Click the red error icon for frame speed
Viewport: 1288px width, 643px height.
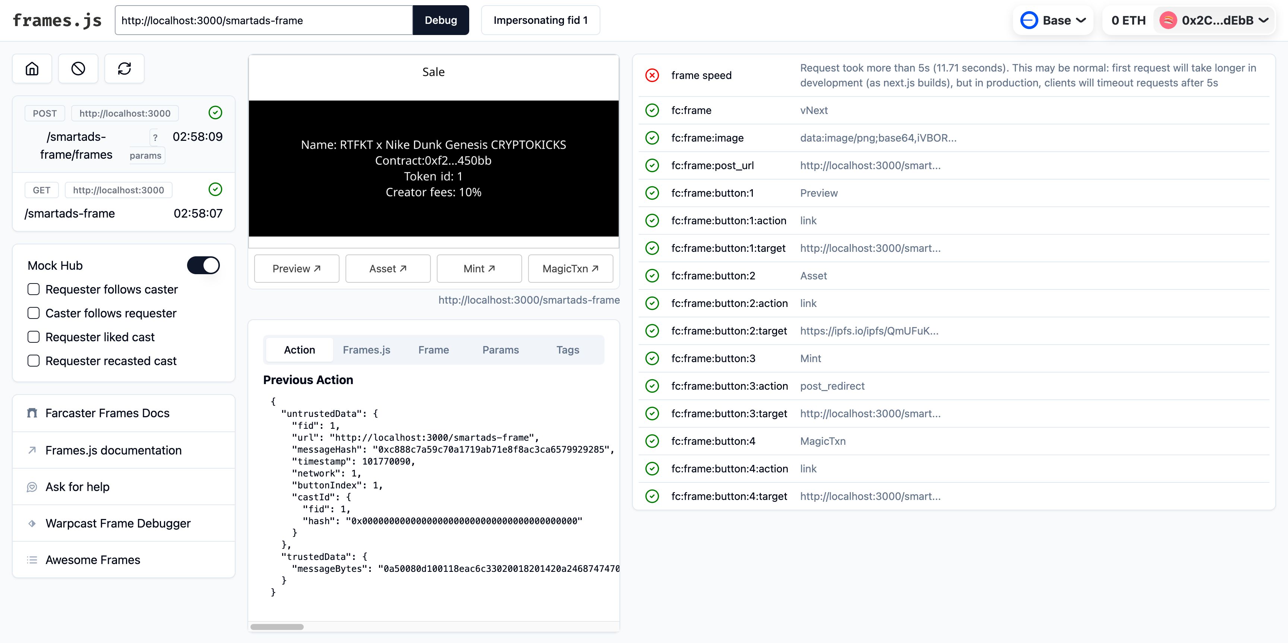point(652,76)
